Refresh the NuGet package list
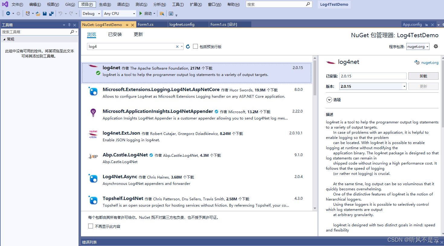This screenshot has width=444, height=246. (x=188, y=46)
